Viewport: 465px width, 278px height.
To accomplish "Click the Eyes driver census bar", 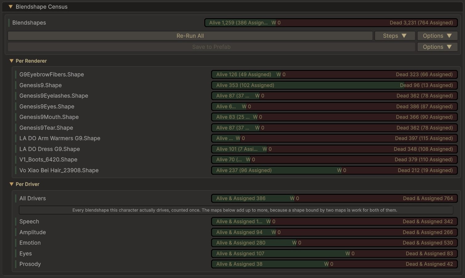I will point(334,253).
